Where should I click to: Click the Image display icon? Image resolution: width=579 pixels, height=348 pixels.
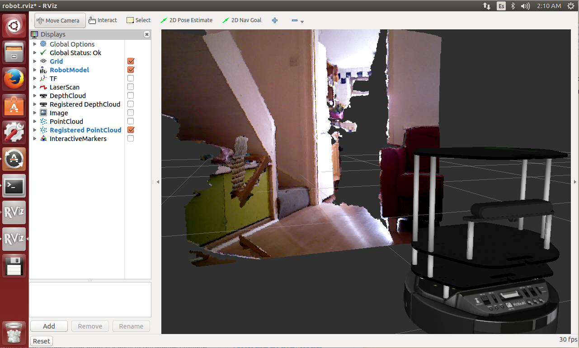point(43,113)
